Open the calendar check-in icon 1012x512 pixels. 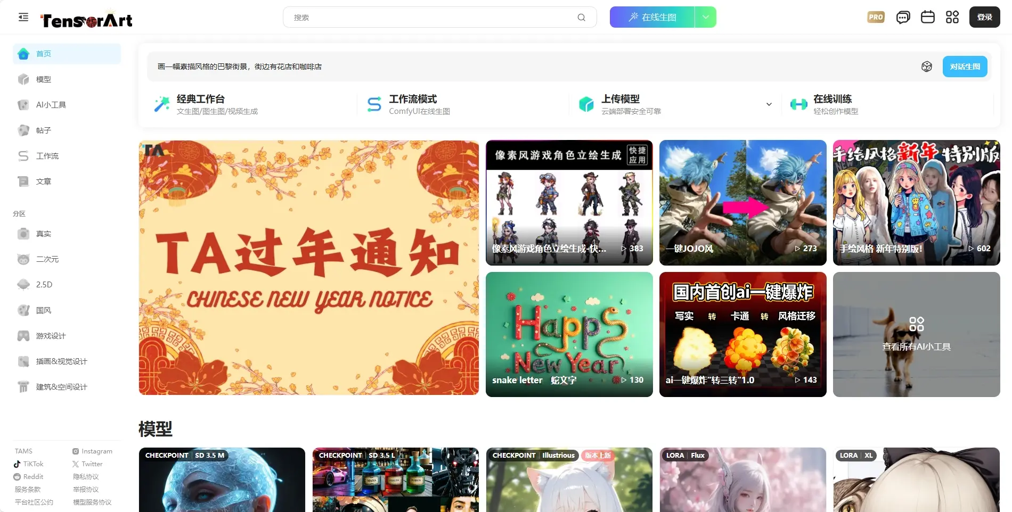tap(927, 17)
